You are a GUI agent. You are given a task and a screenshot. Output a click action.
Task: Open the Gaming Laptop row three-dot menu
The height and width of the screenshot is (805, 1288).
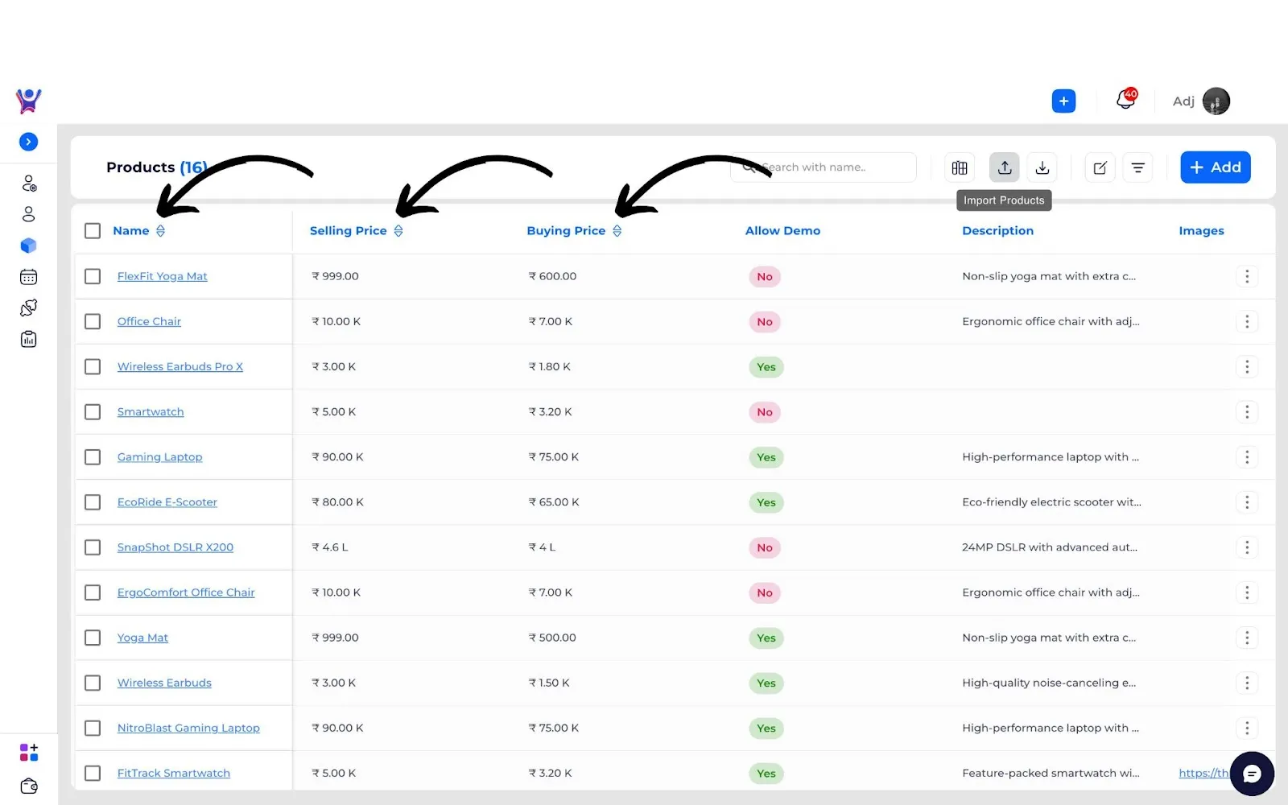pyautogui.click(x=1247, y=457)
